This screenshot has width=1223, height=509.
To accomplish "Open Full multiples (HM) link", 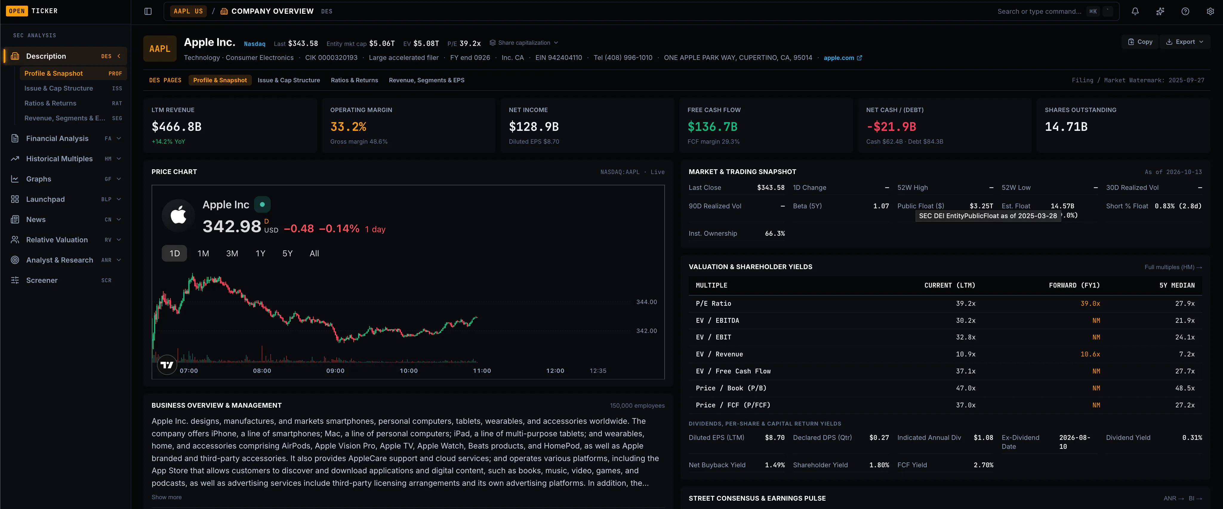I will point(1173,267).
